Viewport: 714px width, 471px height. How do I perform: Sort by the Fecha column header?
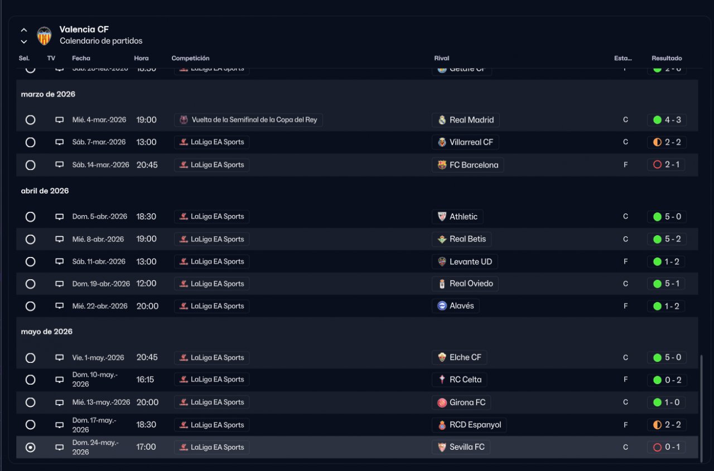(81, 58)
